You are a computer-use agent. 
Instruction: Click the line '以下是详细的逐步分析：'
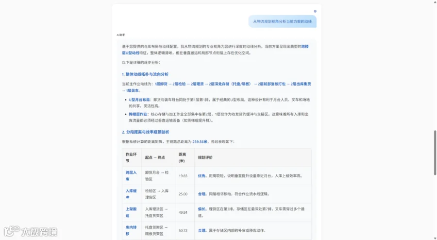[x=141, y=63]
